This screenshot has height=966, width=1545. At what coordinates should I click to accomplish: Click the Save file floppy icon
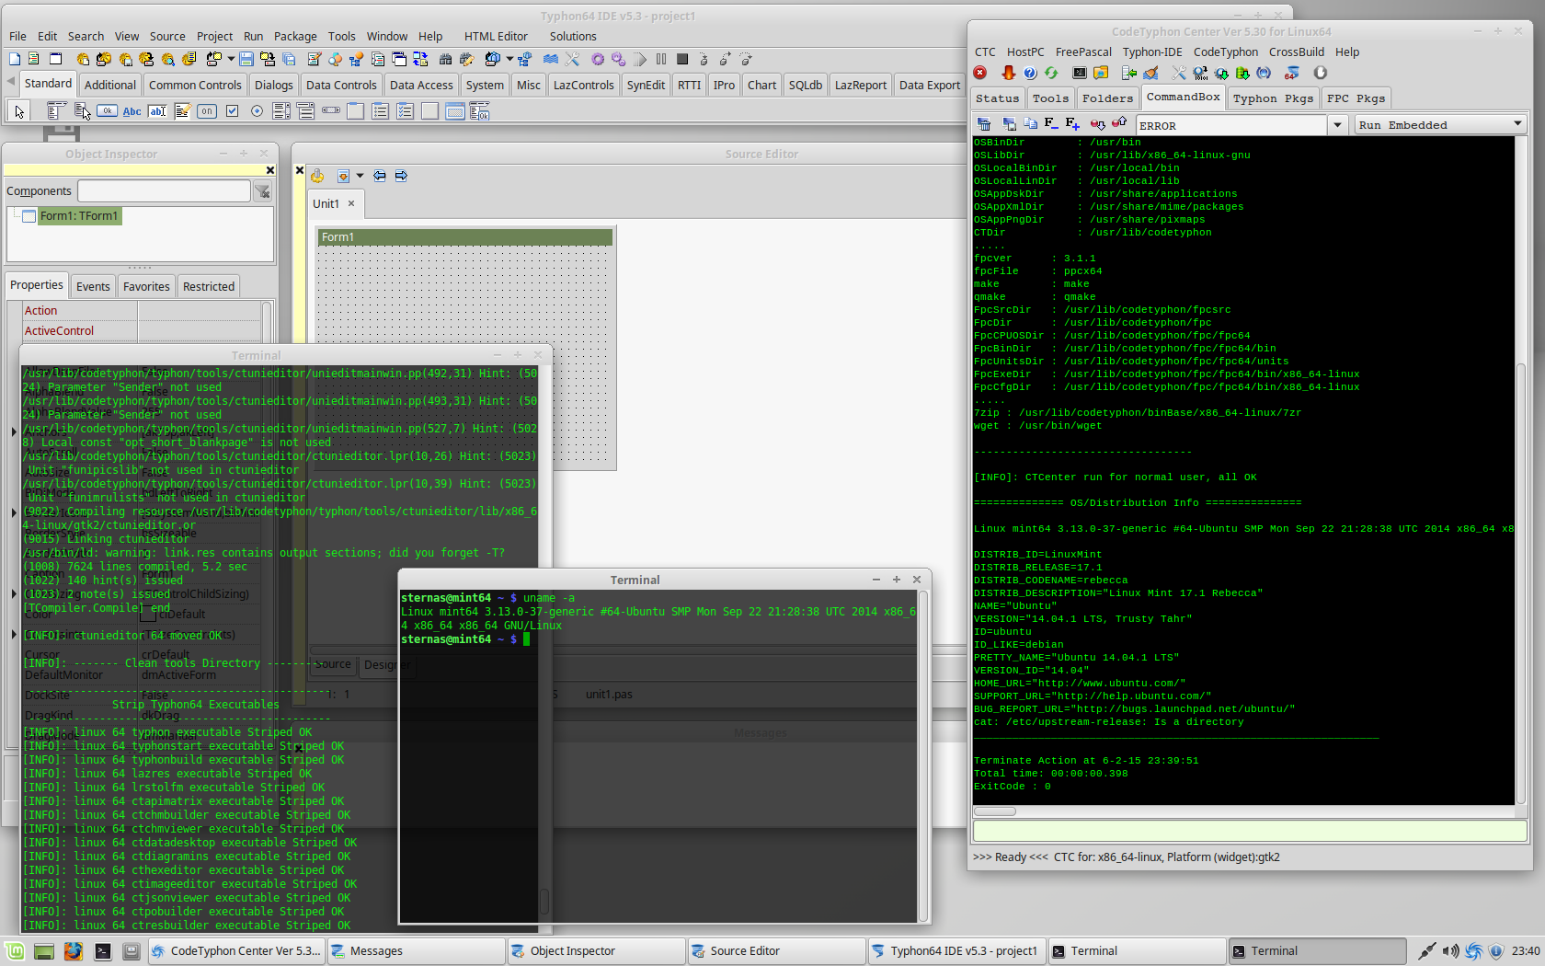(x=246, y=59)
